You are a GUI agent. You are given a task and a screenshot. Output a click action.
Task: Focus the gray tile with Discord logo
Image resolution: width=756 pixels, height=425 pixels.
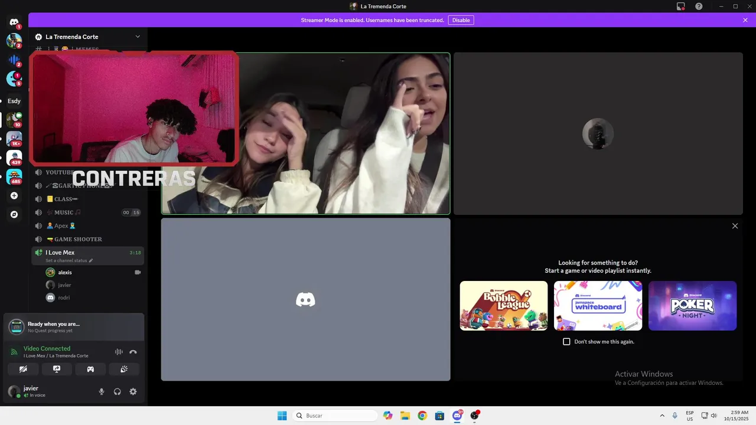click(x=305, y=299)
